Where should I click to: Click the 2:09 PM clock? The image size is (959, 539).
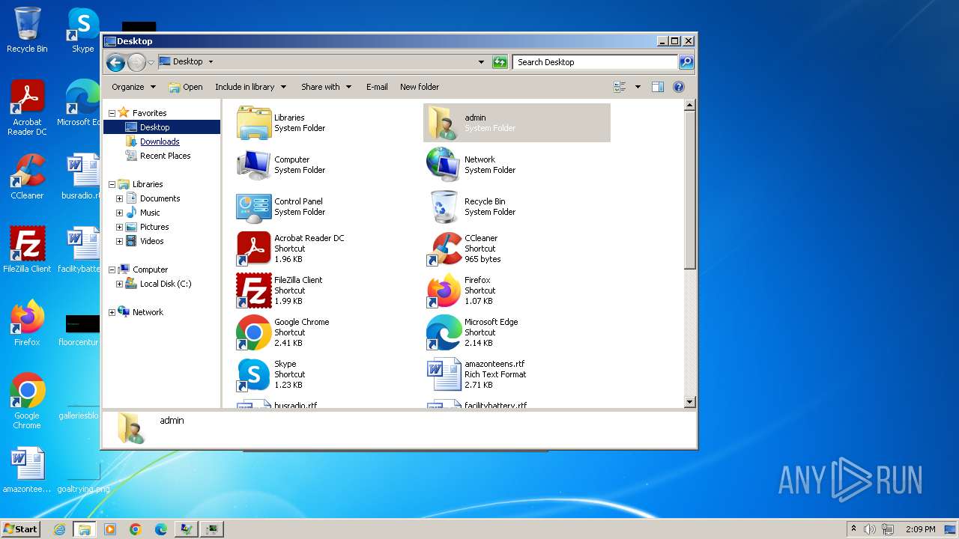pos(920,529)
